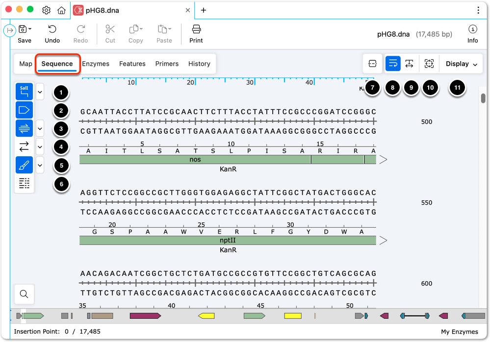Open the three-dot overflow menu
This screenshot has height=342, width=490.
point(478,10)
